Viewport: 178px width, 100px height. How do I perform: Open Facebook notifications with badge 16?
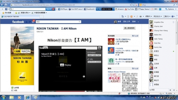point(33,21)
